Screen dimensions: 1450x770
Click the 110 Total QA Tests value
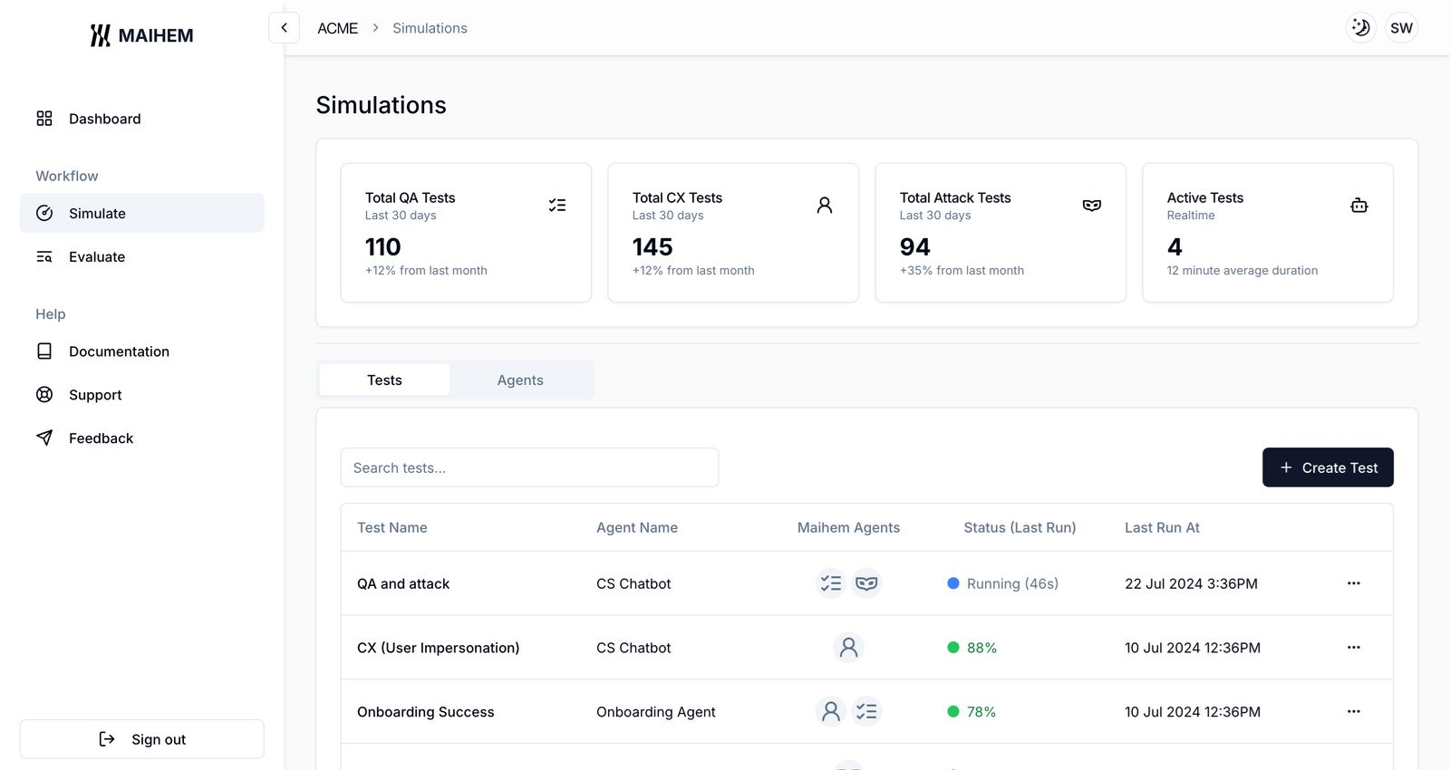point(382,246)
